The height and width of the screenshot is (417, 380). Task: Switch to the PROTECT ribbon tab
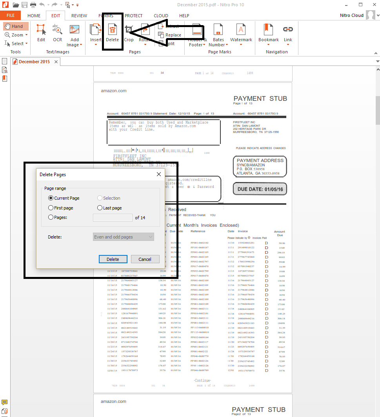(x=133, y=16)
